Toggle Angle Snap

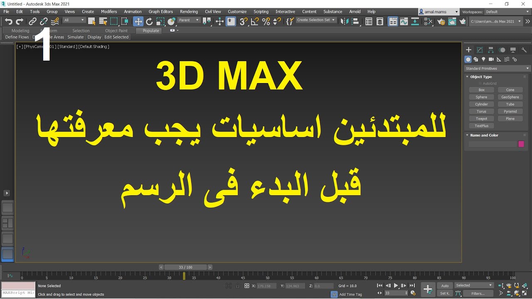pos(255,22)
